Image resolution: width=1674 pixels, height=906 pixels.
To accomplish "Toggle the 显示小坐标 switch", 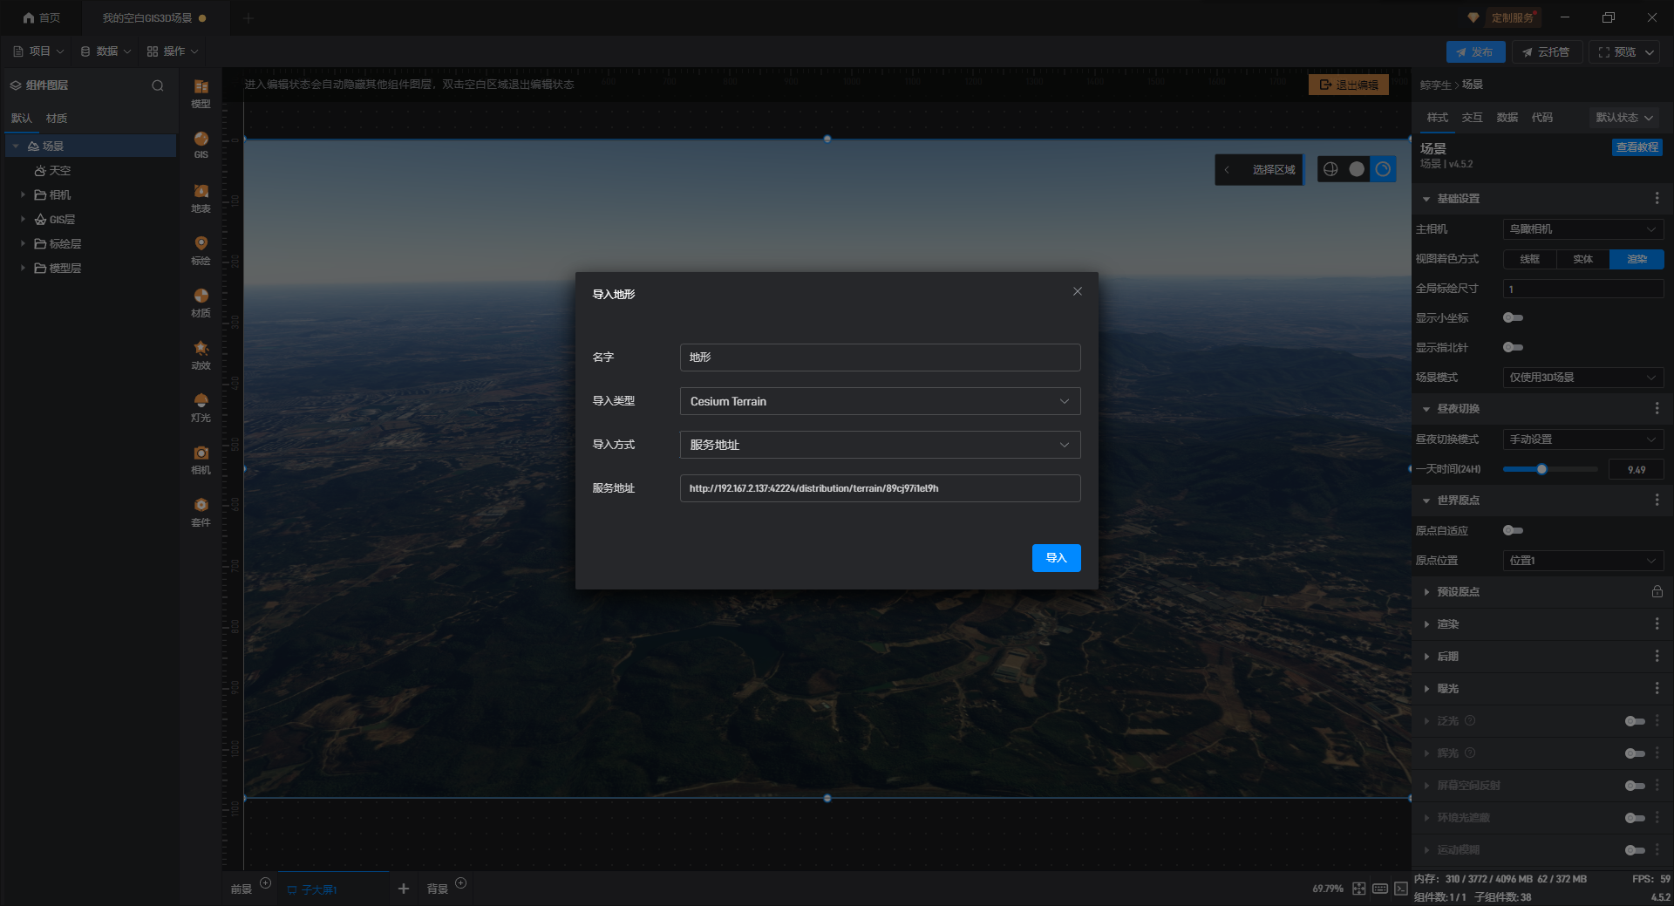I will click(x=1513, y=318).
